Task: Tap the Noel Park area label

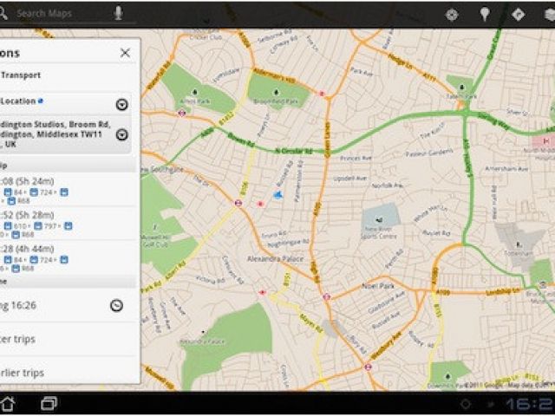Action: [378, 285]
